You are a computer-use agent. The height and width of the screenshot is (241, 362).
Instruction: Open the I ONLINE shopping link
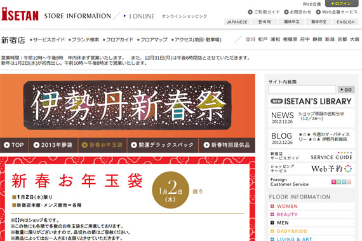coord(139,16)
